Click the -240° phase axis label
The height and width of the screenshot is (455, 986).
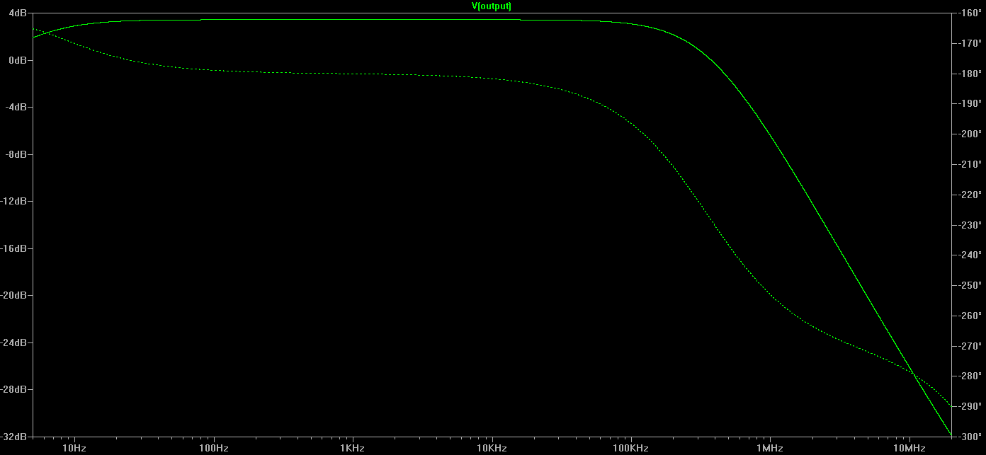click(968, 255)
